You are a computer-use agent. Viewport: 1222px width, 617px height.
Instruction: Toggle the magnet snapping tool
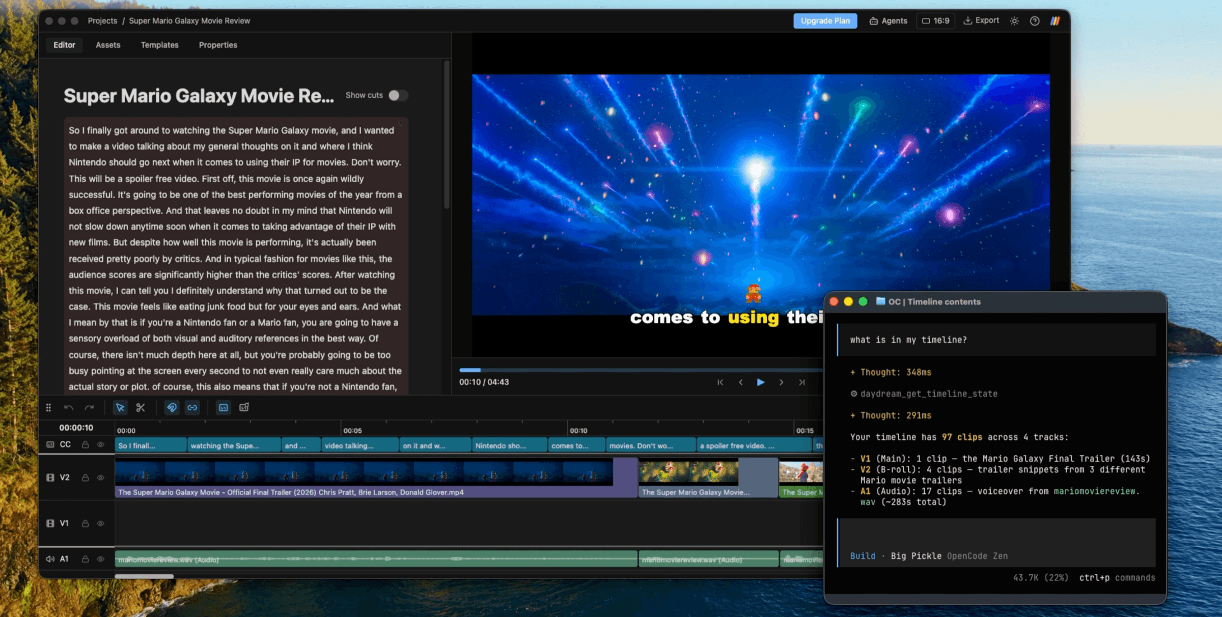click(x=172, y=408)
